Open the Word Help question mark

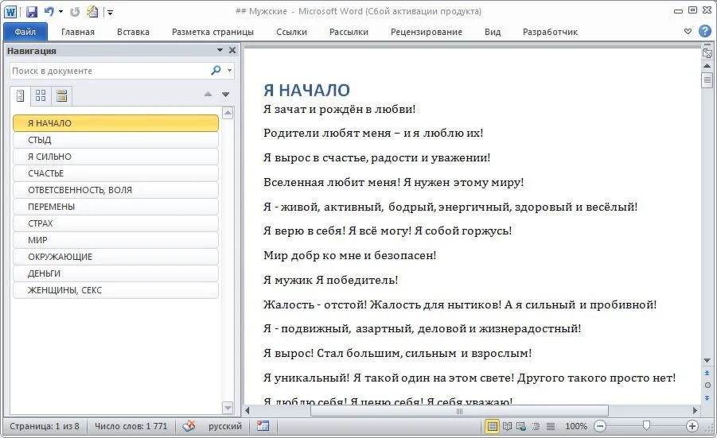(704, 32)
